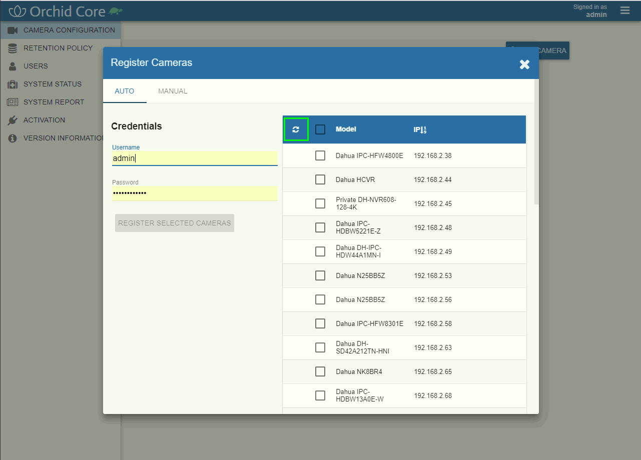This screenshot has height=460, width=641.
Task: Click the refresh camera list icon
Action: tap(296, 129)
